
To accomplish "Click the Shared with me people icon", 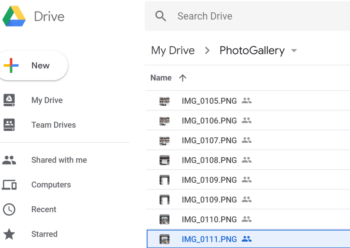I will click(9, 160).
